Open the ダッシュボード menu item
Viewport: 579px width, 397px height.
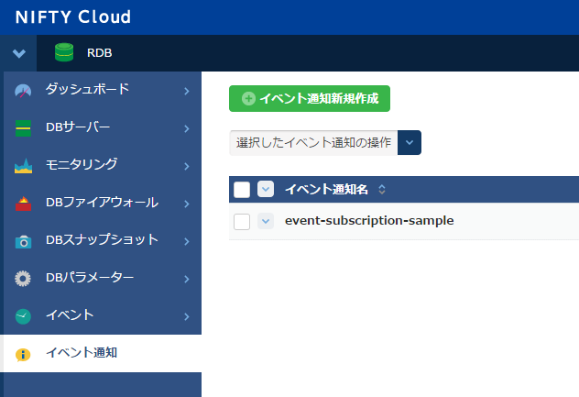pyautogui.click(x=103, y=91)
